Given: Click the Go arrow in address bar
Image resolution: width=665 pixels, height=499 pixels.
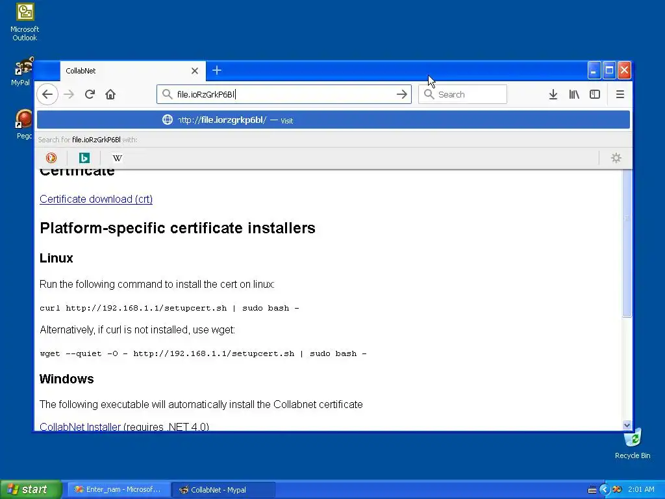Looking at the screenshot, I should pyautogui.click(x=401, y=94).
